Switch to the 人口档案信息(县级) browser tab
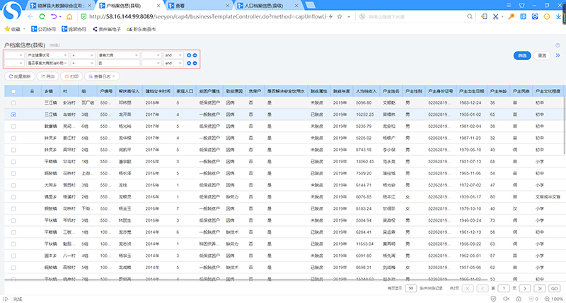This screenshot has width=566, height=303. [x=267, y=6]
